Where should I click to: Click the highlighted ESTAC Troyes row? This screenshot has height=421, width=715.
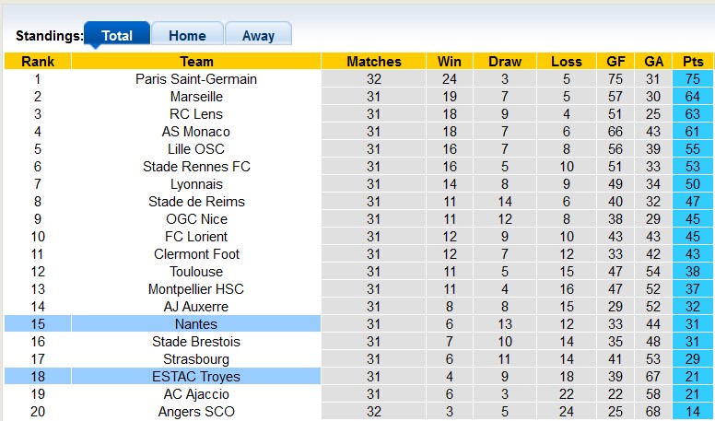click(196, 377)
